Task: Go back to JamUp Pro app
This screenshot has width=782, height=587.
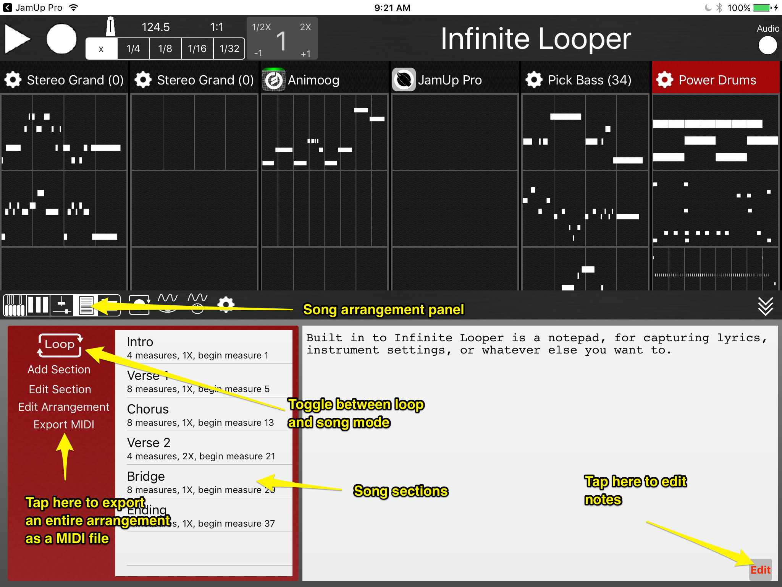Action: pyautogui.click(x=32, y=8)
